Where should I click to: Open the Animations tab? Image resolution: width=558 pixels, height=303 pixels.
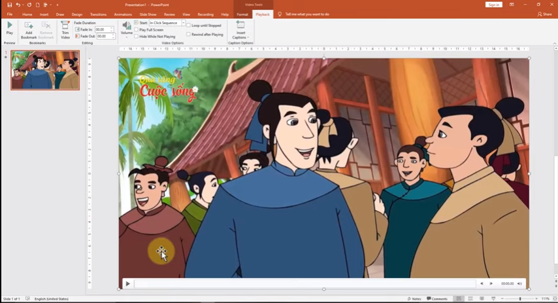123,14
